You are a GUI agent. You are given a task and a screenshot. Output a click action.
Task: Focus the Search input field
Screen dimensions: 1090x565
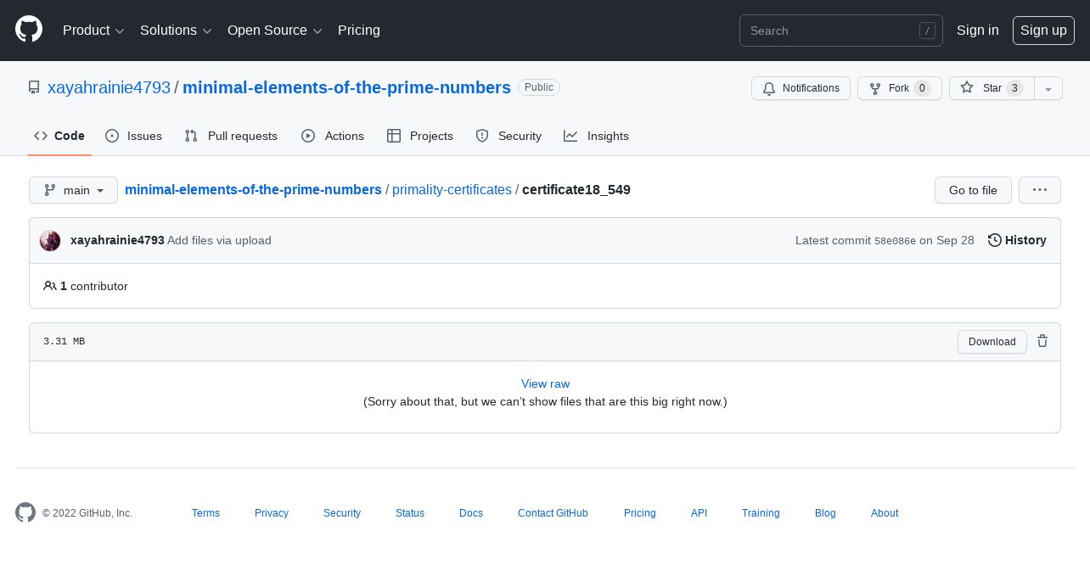(x=840, y=31)
